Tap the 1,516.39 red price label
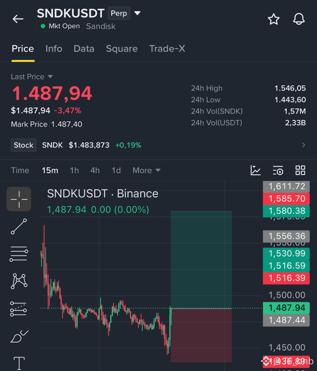 [x=286, y=278]
